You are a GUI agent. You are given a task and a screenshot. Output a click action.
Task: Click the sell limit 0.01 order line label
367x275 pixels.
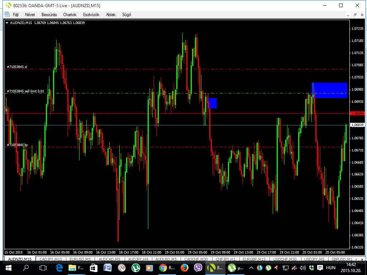coord(25,91)
